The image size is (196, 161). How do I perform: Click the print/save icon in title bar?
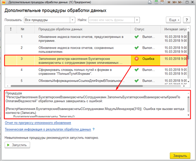(x=150, y=2)
